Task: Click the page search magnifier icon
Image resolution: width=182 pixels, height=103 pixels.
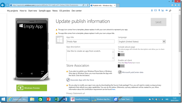Action: [x=170, y=10]
